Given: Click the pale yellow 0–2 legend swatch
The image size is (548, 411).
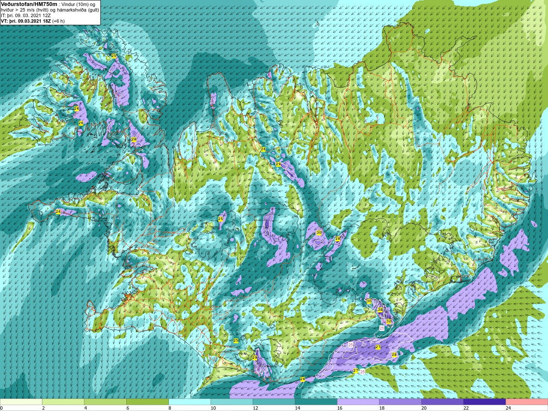Looking at the screenshot, I should coord(21,402).
